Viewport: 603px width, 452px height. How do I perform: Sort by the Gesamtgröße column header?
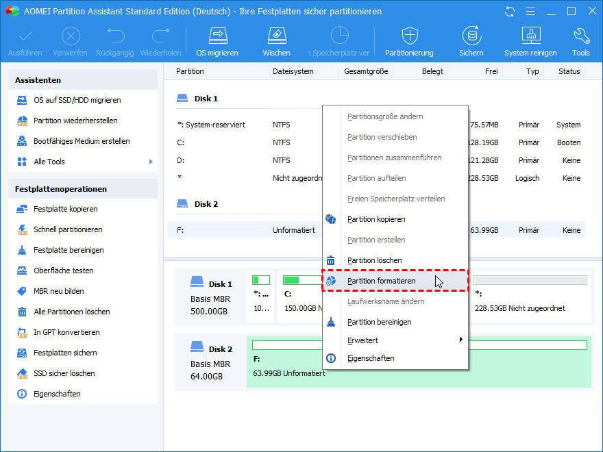(x=366, y=71)
